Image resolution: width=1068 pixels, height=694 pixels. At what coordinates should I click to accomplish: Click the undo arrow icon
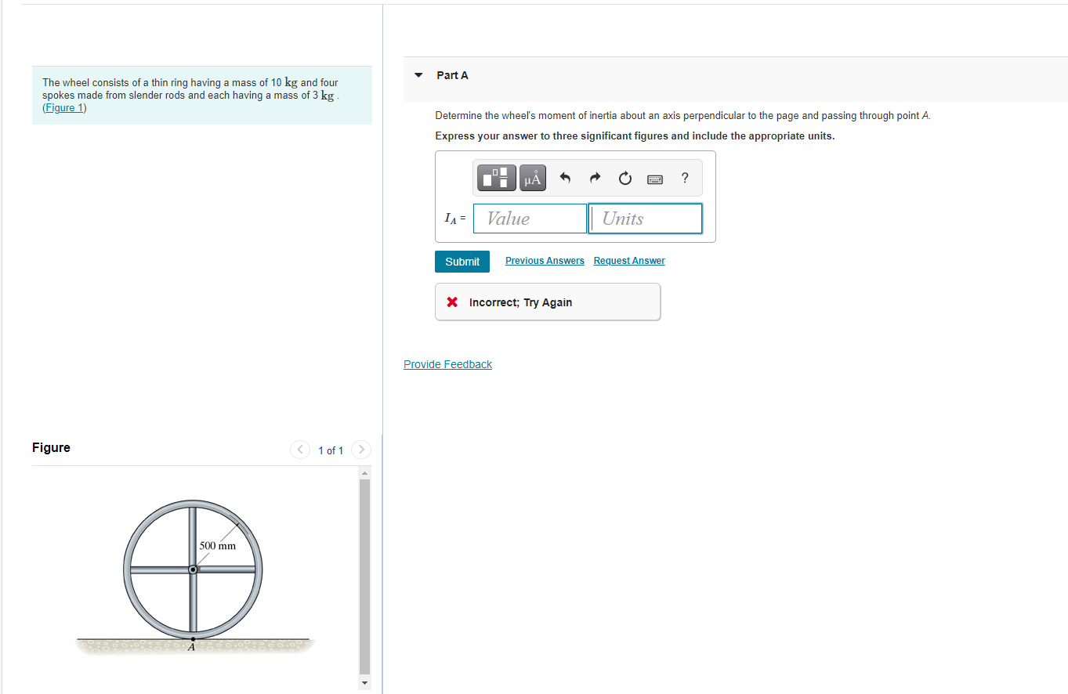point(564,179)
